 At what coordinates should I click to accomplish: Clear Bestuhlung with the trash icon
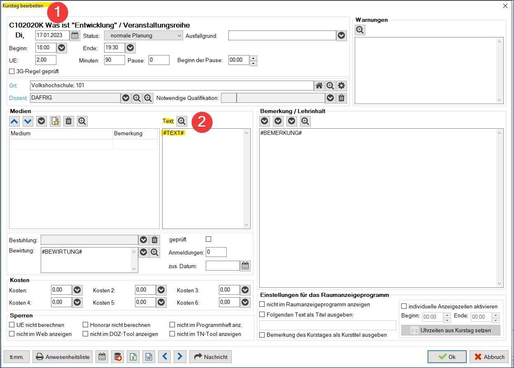[x=154, y=240]
